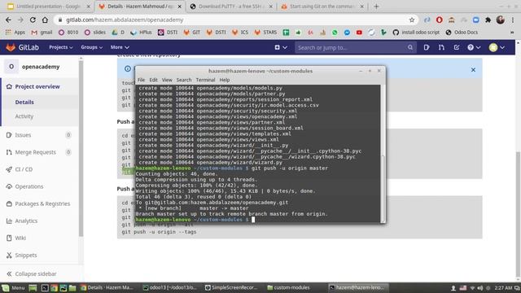Open the extensions puzzle icon
Image resolution: width=521 pixels, height=293 pixels.
[488, 20]
